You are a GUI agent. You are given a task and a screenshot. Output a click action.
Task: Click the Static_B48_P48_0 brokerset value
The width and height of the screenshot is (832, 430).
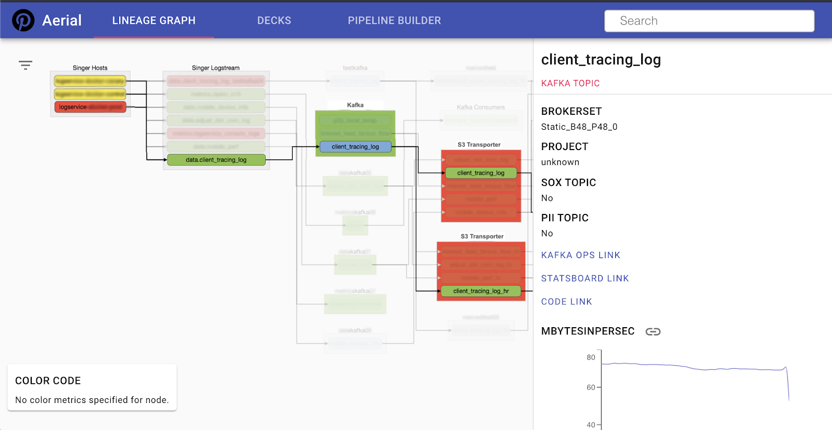(579, 127)
